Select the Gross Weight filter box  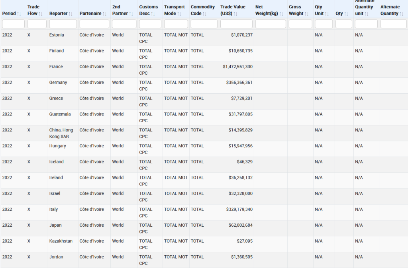pos(300,24)
